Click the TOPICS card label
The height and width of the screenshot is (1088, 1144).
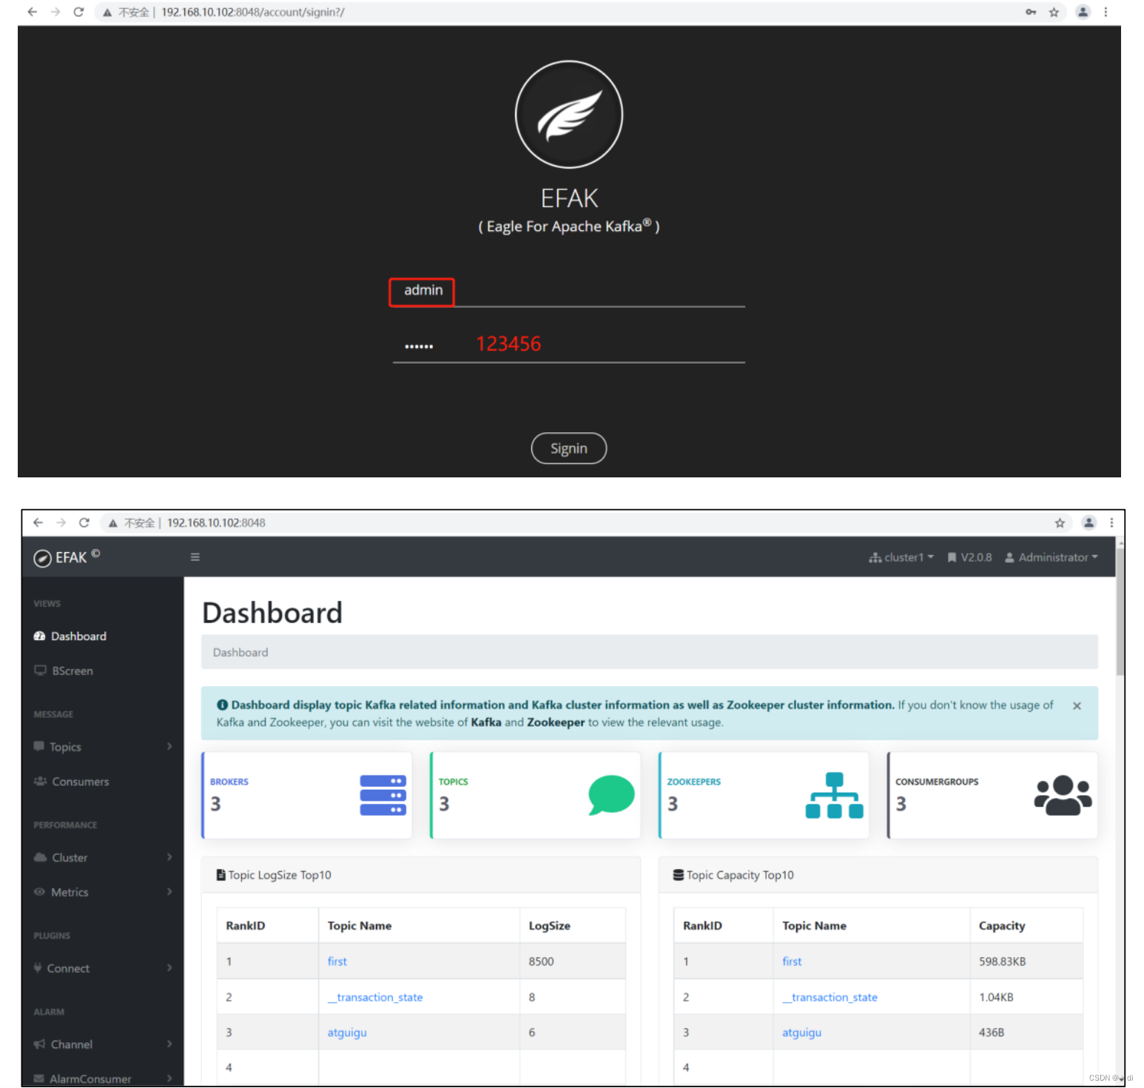pos(454,782)
